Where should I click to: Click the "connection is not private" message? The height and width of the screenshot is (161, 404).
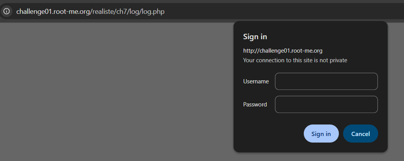coord(295,60)
